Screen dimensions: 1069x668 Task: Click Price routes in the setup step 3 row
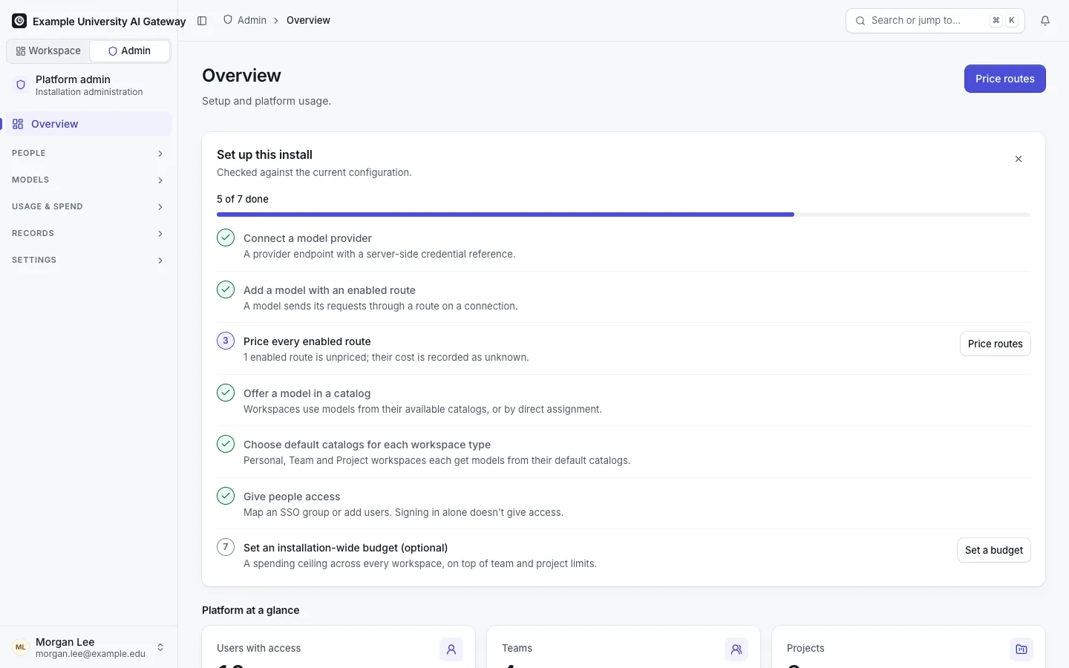996,344
